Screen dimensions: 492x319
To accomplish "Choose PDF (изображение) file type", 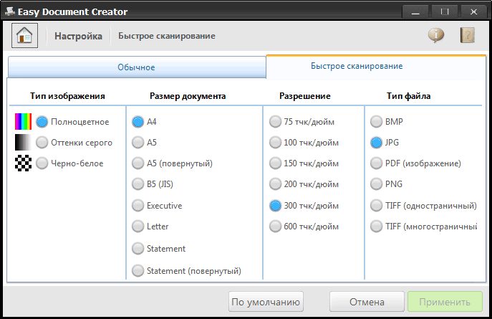I will click(x=376, y=163).
